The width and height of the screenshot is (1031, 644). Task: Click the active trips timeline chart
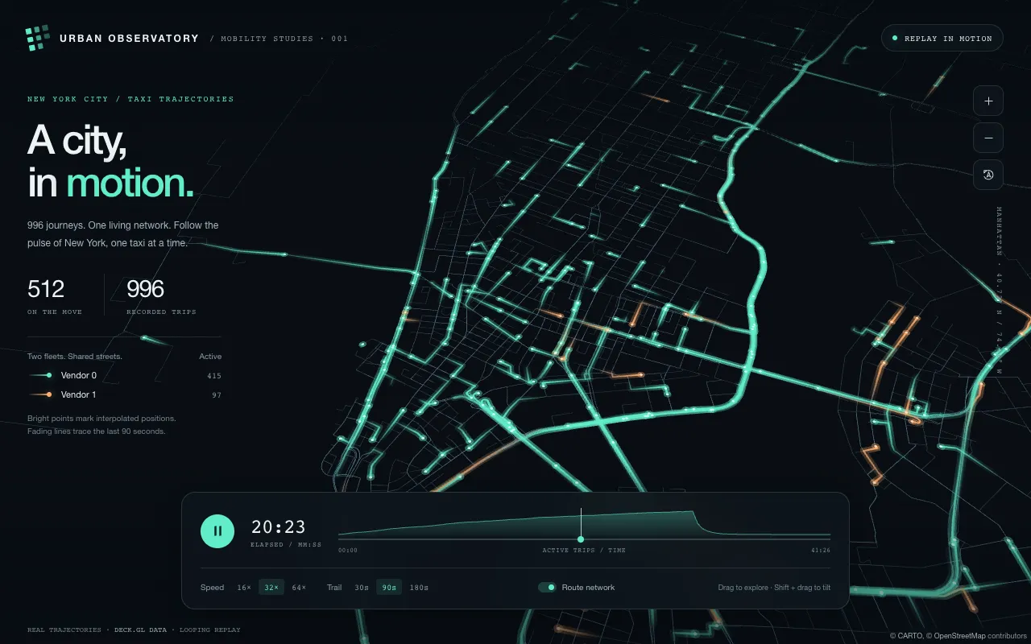584,524
